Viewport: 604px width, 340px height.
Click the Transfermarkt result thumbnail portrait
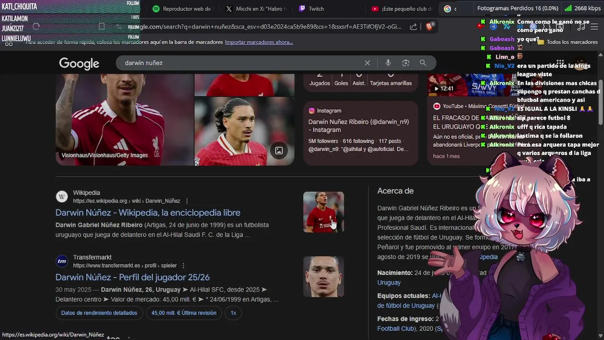click(323, 277)
